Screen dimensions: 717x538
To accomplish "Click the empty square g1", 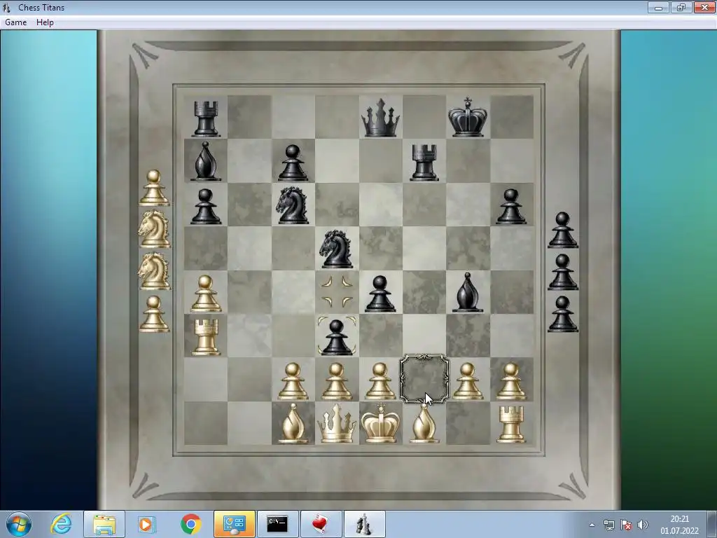I will tap(468, 423).
